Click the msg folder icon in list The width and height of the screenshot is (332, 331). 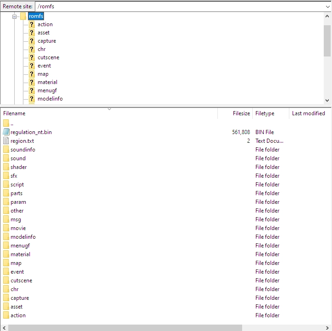click(x=6, y=219)
